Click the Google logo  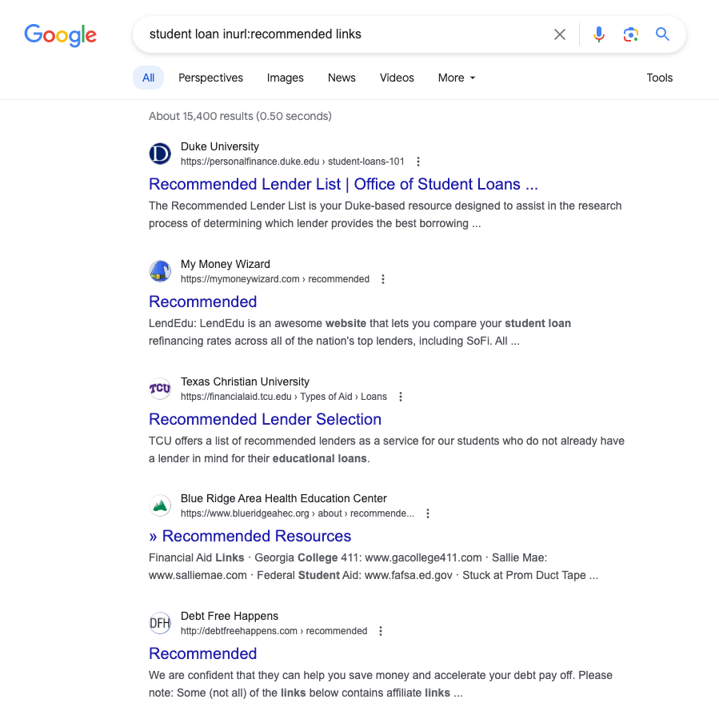pyautogui.click(x=60, y=35)
